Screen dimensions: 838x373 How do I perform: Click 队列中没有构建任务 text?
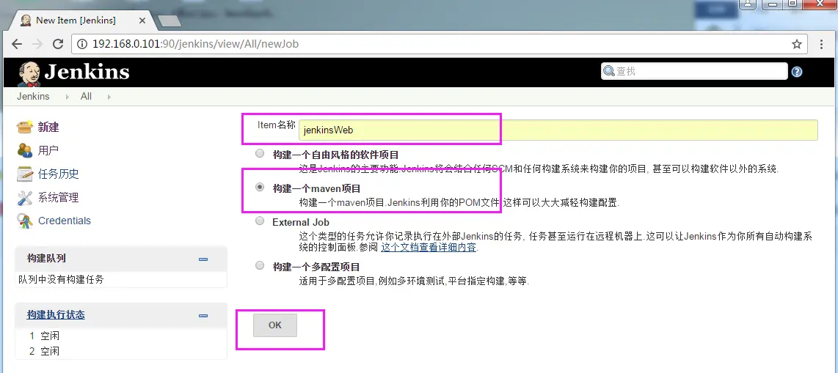click(x=61, y=280)
